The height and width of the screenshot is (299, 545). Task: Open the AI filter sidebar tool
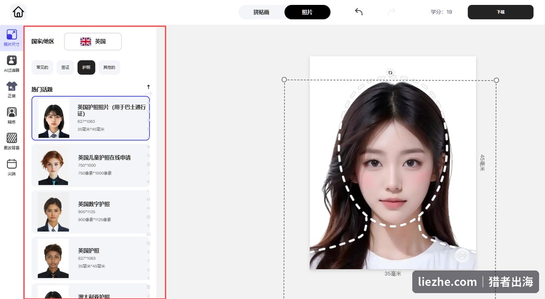coord(11,64)
